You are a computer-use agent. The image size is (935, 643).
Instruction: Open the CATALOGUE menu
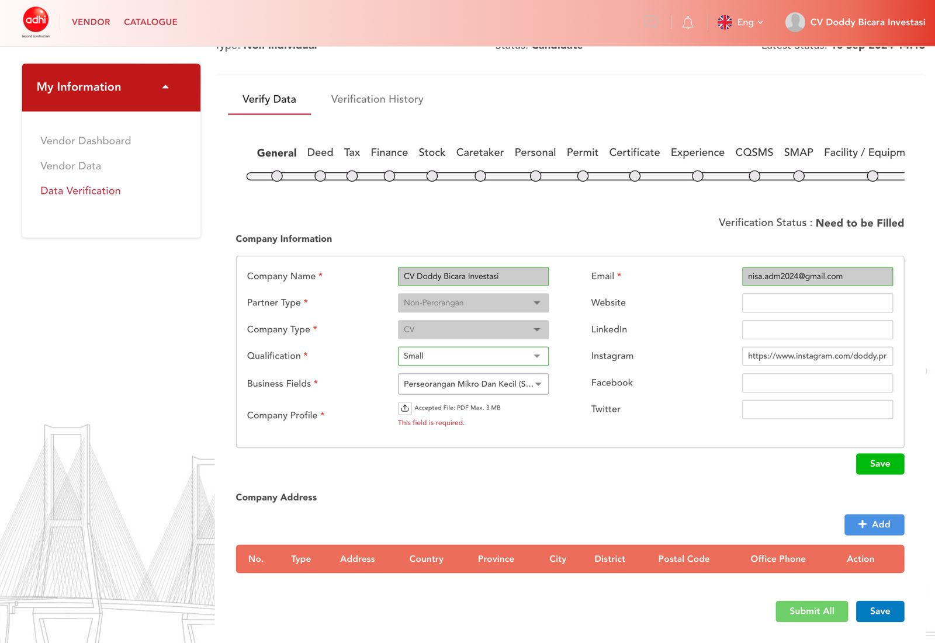pyautogui.click(x=150, y=22)
